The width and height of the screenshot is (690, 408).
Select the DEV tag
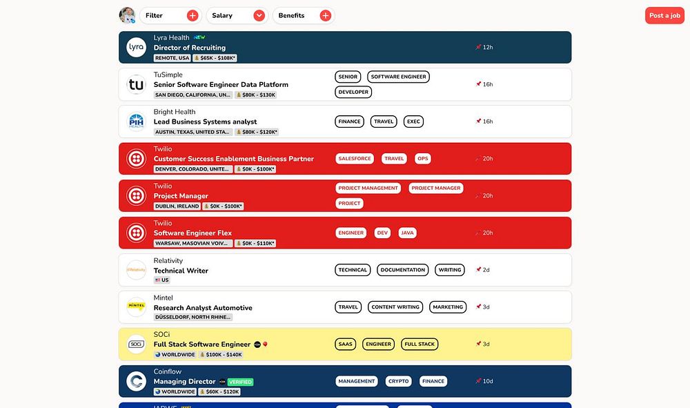click(382, 233)
